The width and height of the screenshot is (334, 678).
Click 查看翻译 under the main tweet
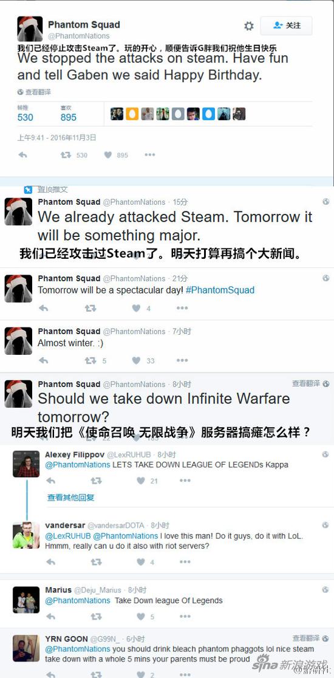[x=34, y=92]
